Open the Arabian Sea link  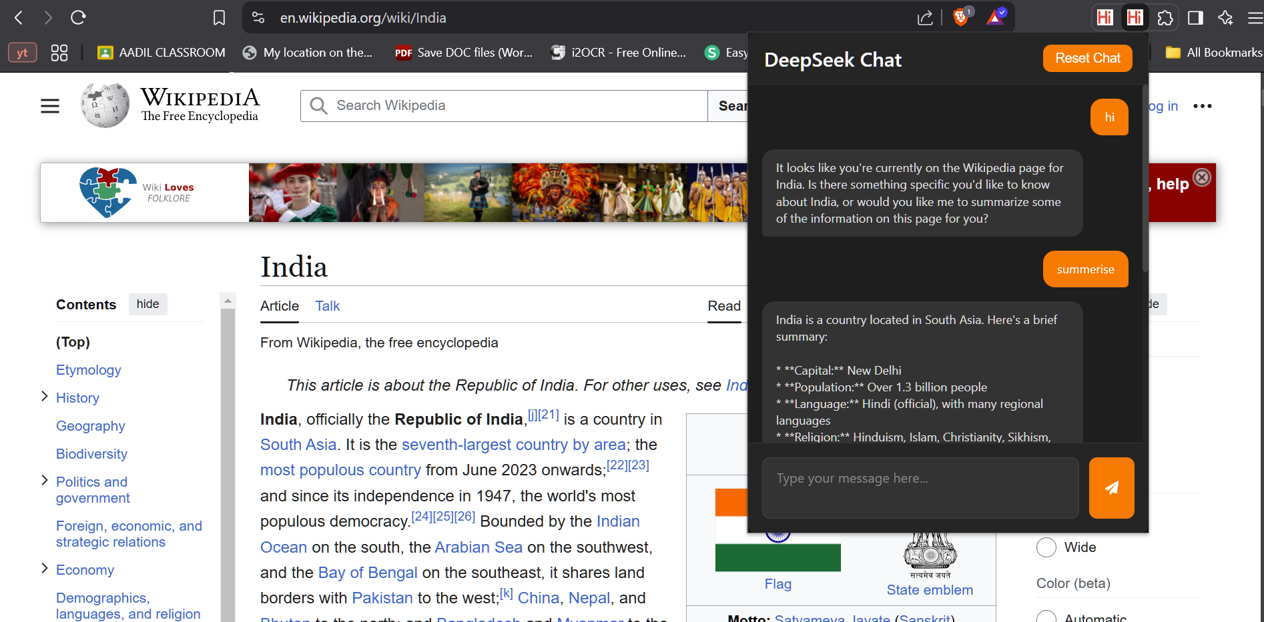pos(479,547)
